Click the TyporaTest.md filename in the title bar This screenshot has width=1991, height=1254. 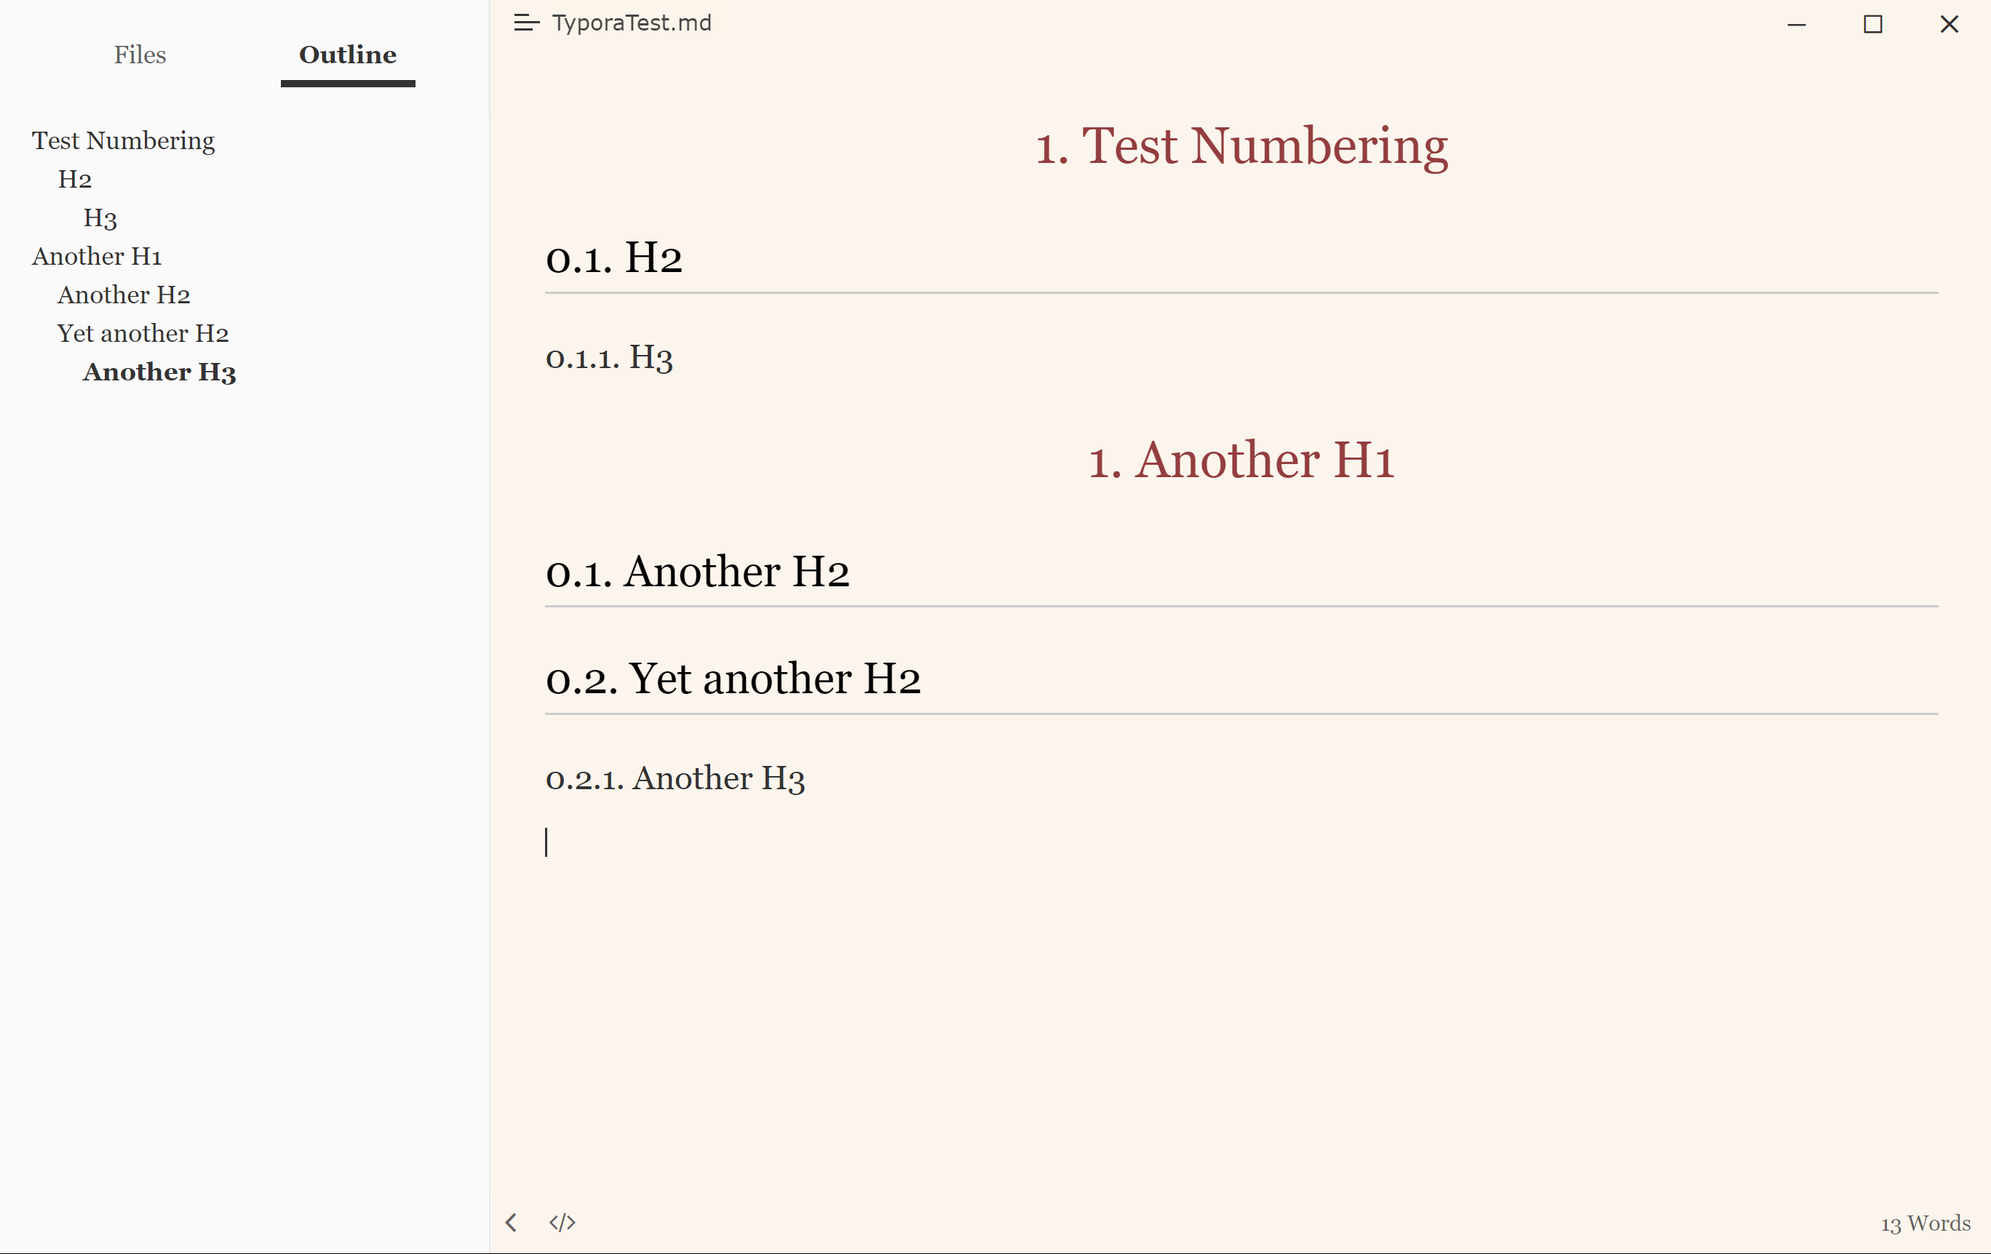tap(632, 23)
